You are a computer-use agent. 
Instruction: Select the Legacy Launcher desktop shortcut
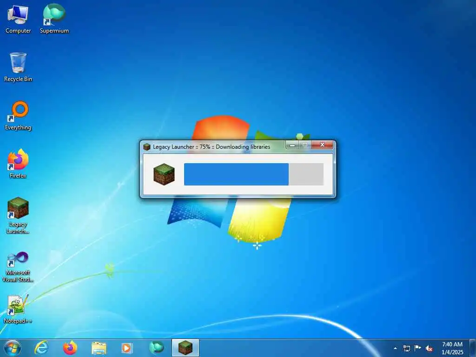click(18, 216)
